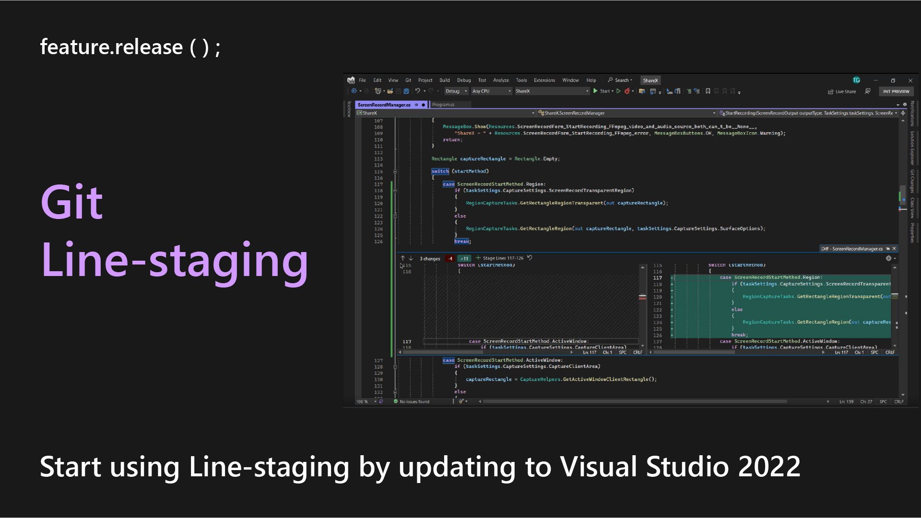Collapse the switch block at line 115
This screenshot has width=921, height=518.
(395, 172)
